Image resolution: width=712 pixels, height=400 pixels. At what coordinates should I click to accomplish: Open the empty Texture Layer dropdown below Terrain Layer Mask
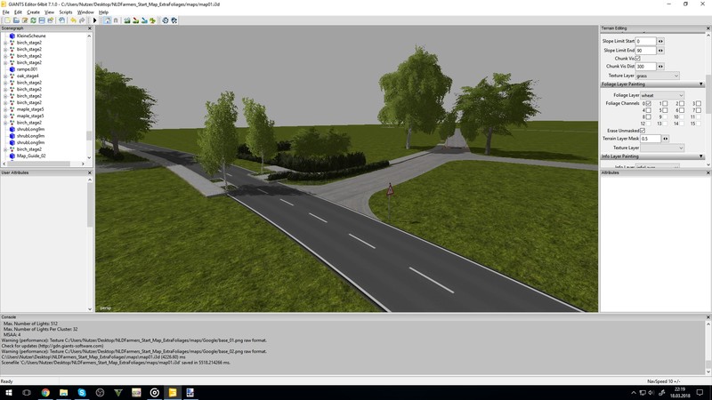661,148
